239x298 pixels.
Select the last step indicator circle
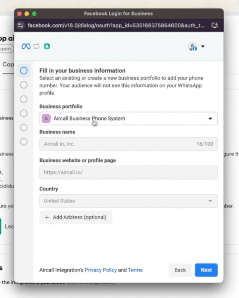[24, 142]
